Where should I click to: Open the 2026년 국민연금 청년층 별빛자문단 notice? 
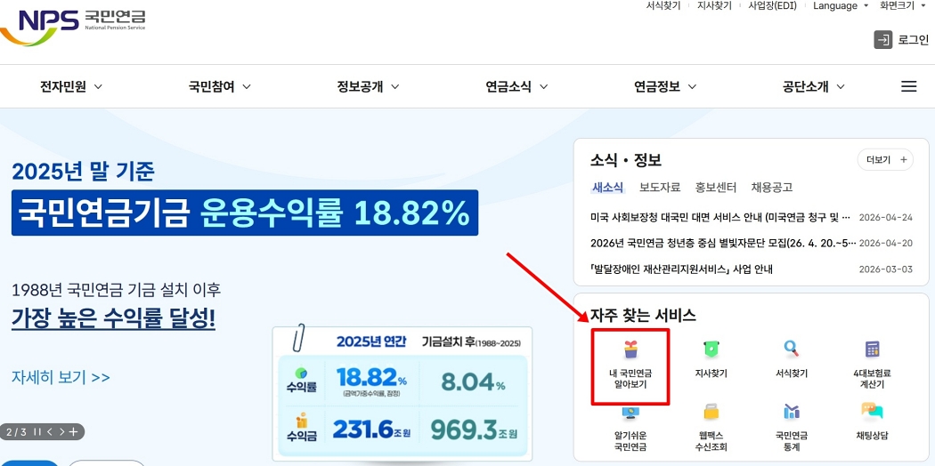click(723, 243)
